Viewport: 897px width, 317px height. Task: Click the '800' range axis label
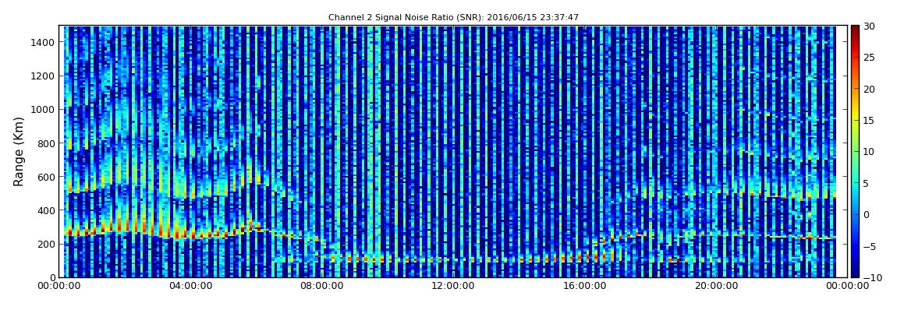point(46,143)
